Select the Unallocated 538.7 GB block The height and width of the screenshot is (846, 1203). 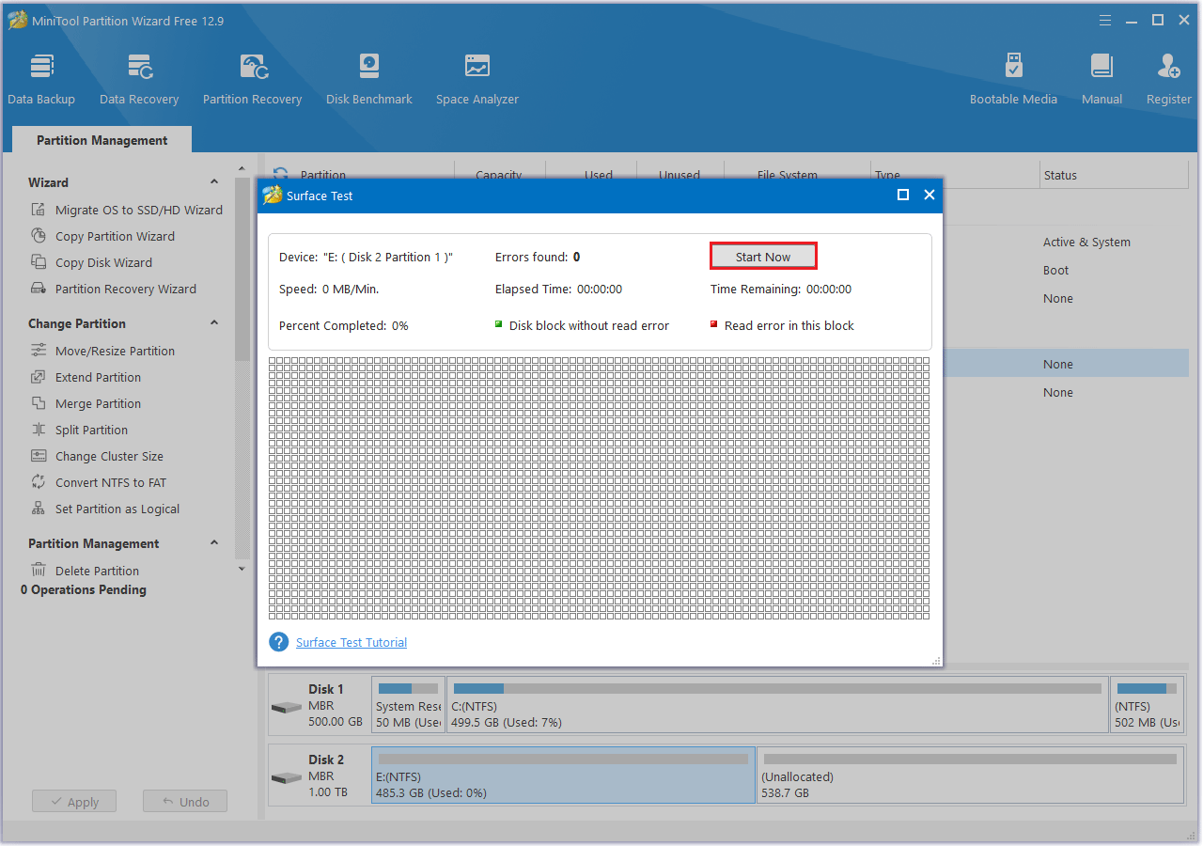click(970, 775)
